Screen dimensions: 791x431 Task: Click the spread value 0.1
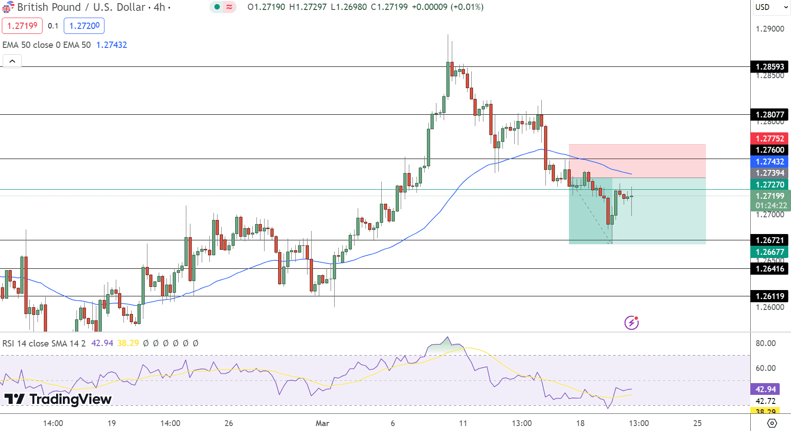[x=53, y=26]
